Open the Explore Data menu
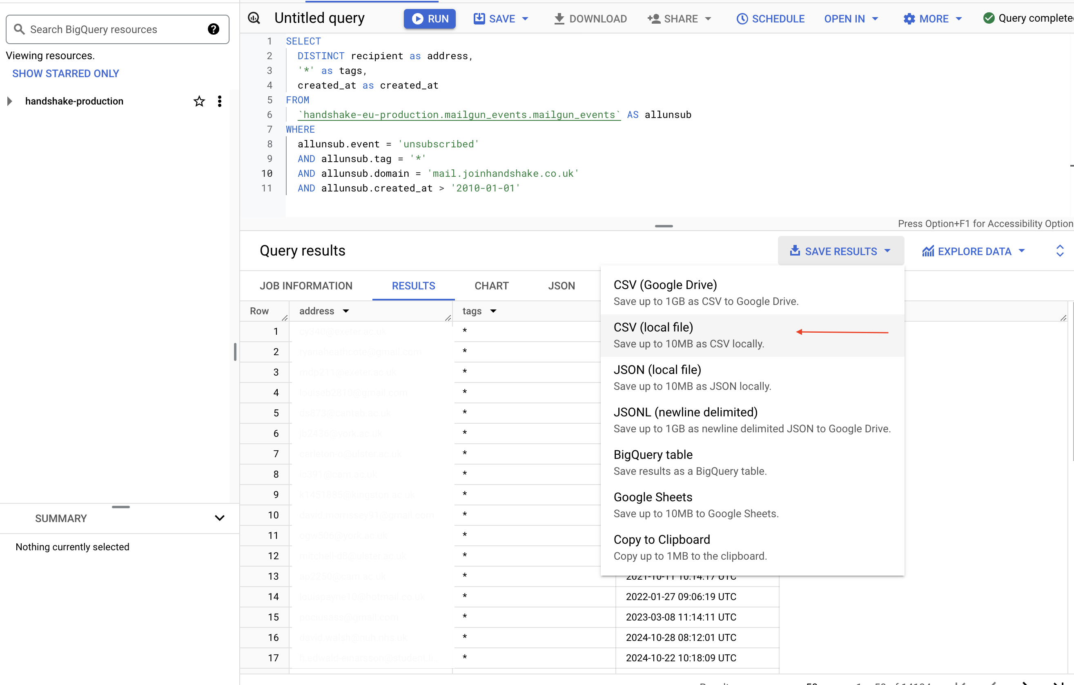The image size is (1074, 685). (x=974, y=251)
